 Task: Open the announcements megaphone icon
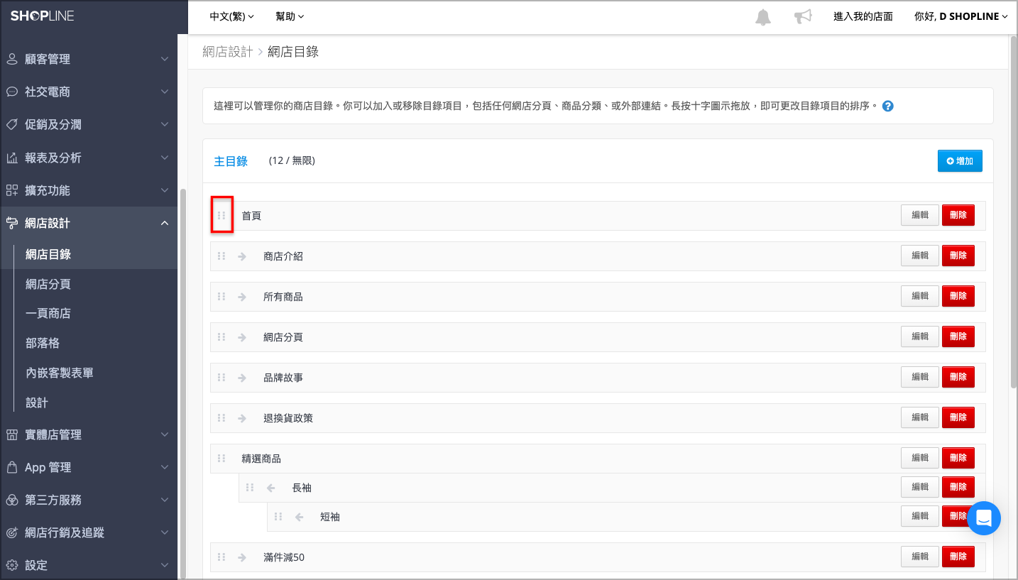(803, 16)
